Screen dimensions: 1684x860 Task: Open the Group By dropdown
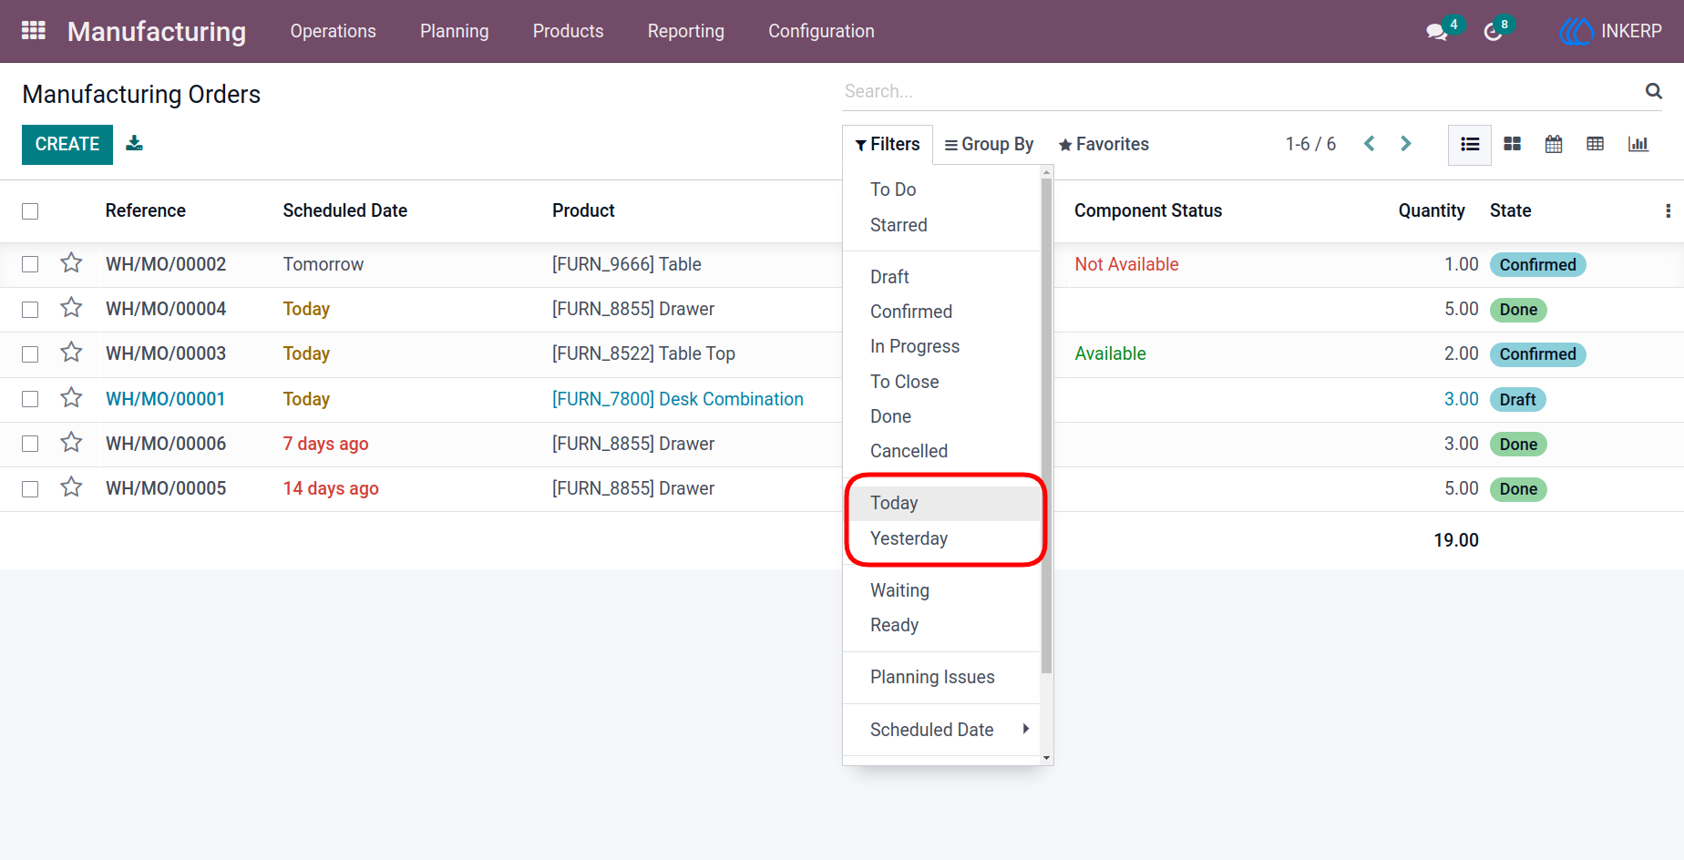tap(989, 145)
